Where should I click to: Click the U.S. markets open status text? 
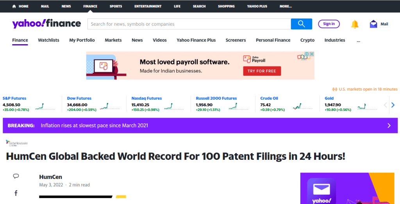368,89
